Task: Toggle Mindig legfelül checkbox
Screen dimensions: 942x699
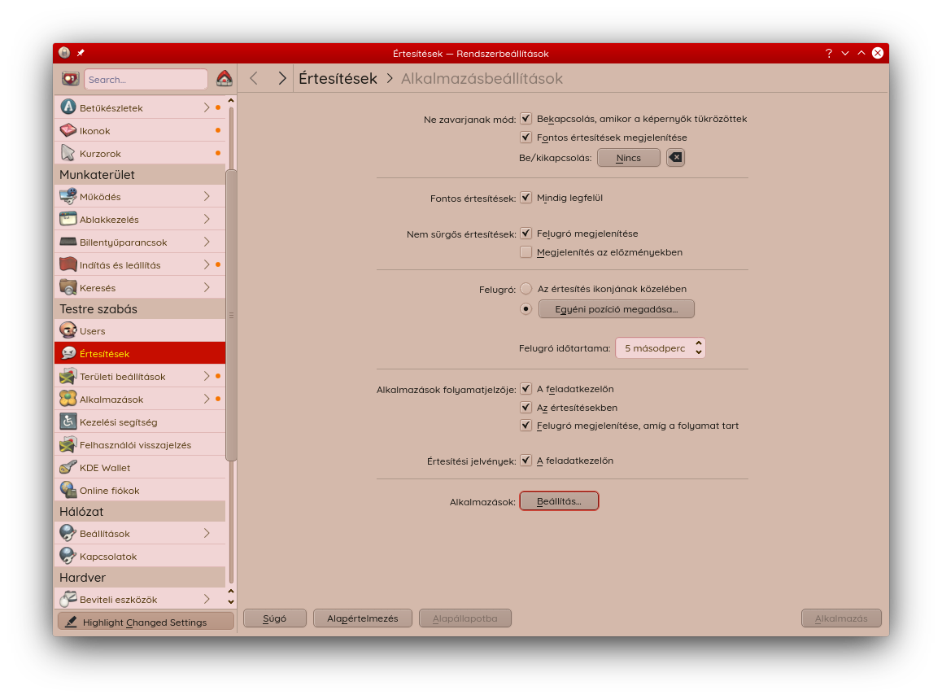Action: pos(526,197)
